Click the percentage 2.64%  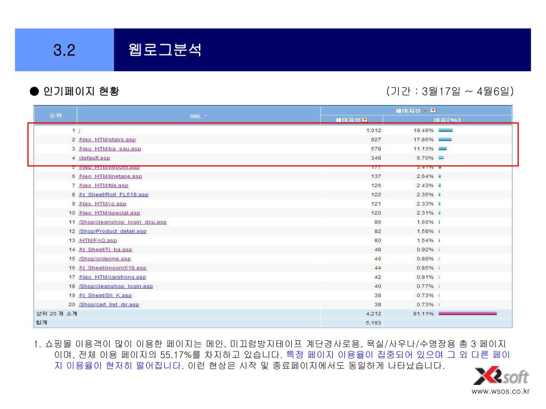tap(425, 176)
